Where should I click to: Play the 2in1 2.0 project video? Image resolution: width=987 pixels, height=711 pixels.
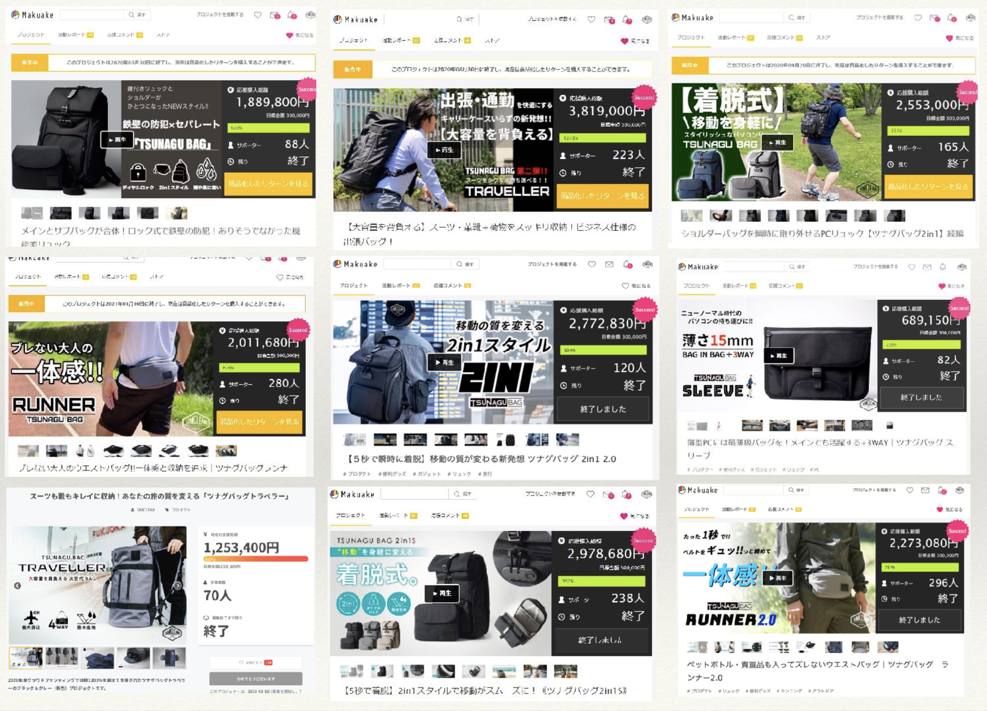[444, 362]
